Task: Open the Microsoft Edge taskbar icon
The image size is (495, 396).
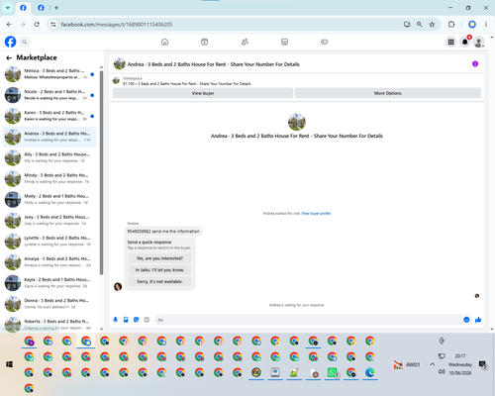Action: 370,372
